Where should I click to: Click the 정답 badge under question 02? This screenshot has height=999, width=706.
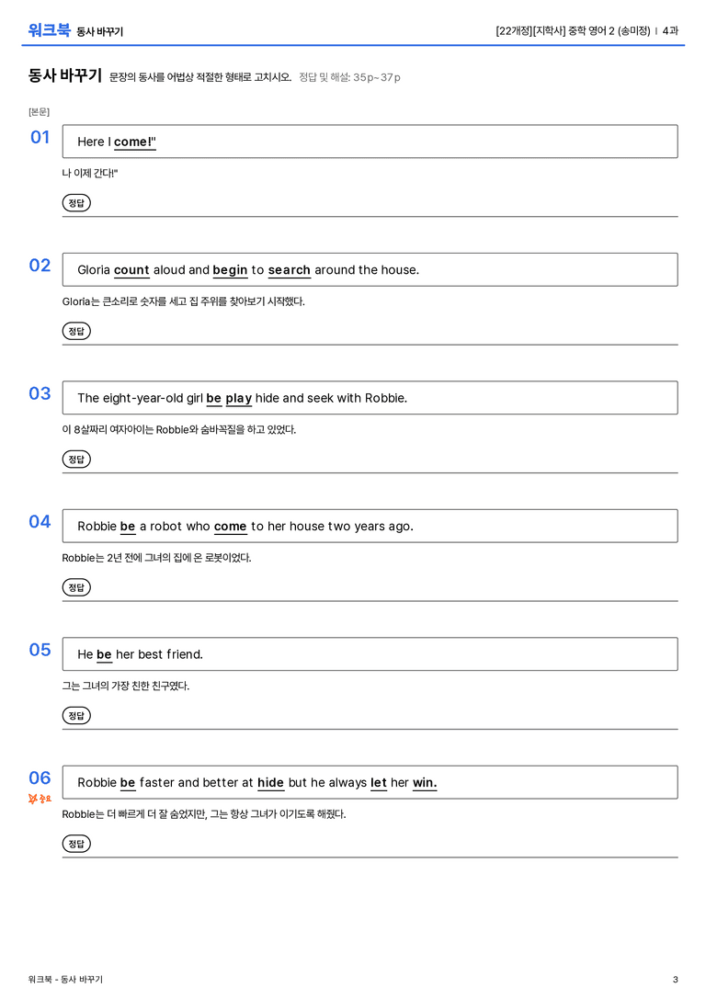(76, 331)
